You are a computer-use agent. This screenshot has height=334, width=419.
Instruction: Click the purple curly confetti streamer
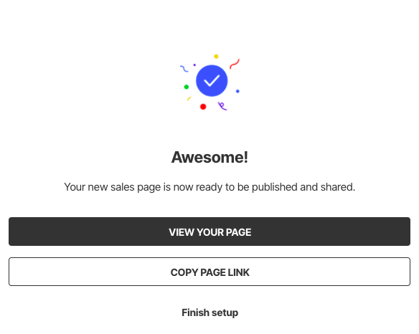point(222,106)
